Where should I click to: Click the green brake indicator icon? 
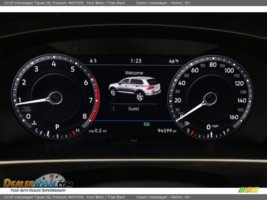147,124
